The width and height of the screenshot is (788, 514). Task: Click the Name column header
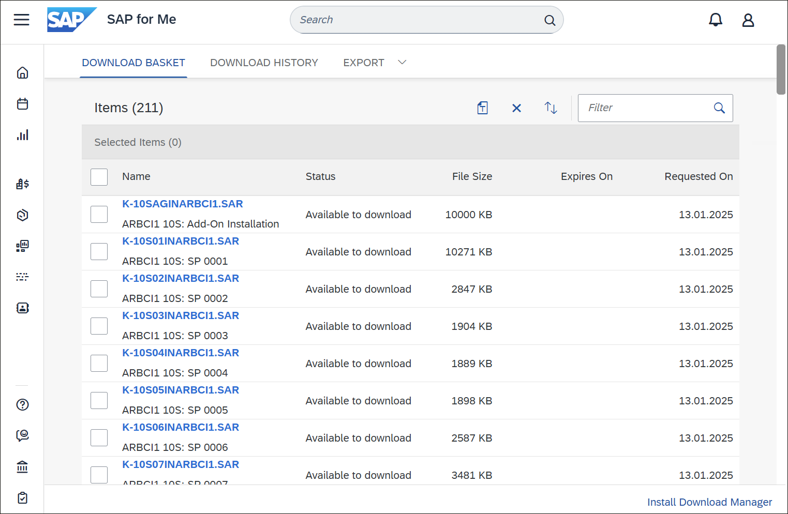(x=136, y=176)
